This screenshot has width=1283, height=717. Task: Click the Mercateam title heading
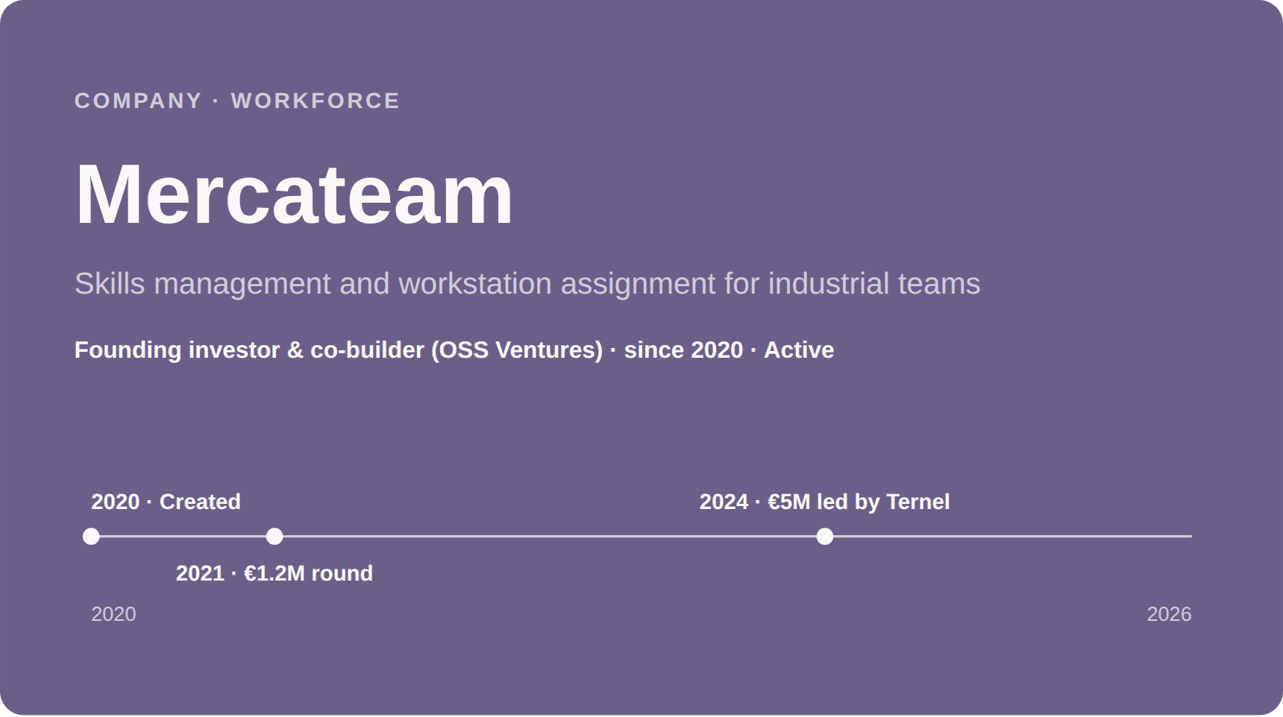[294, 195]
